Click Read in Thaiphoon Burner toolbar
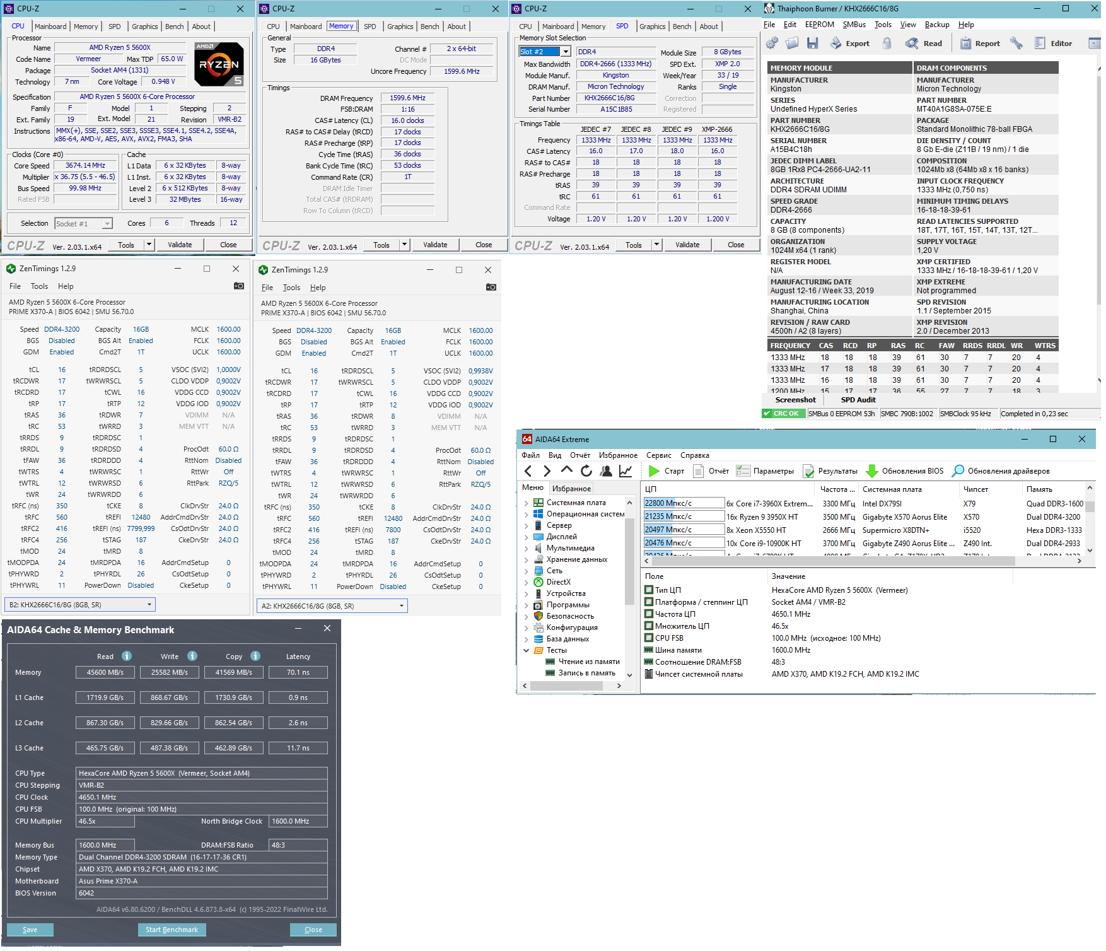Image resolution: width=1106 pixels, height=951 pixels. click(x=924, y=44)
